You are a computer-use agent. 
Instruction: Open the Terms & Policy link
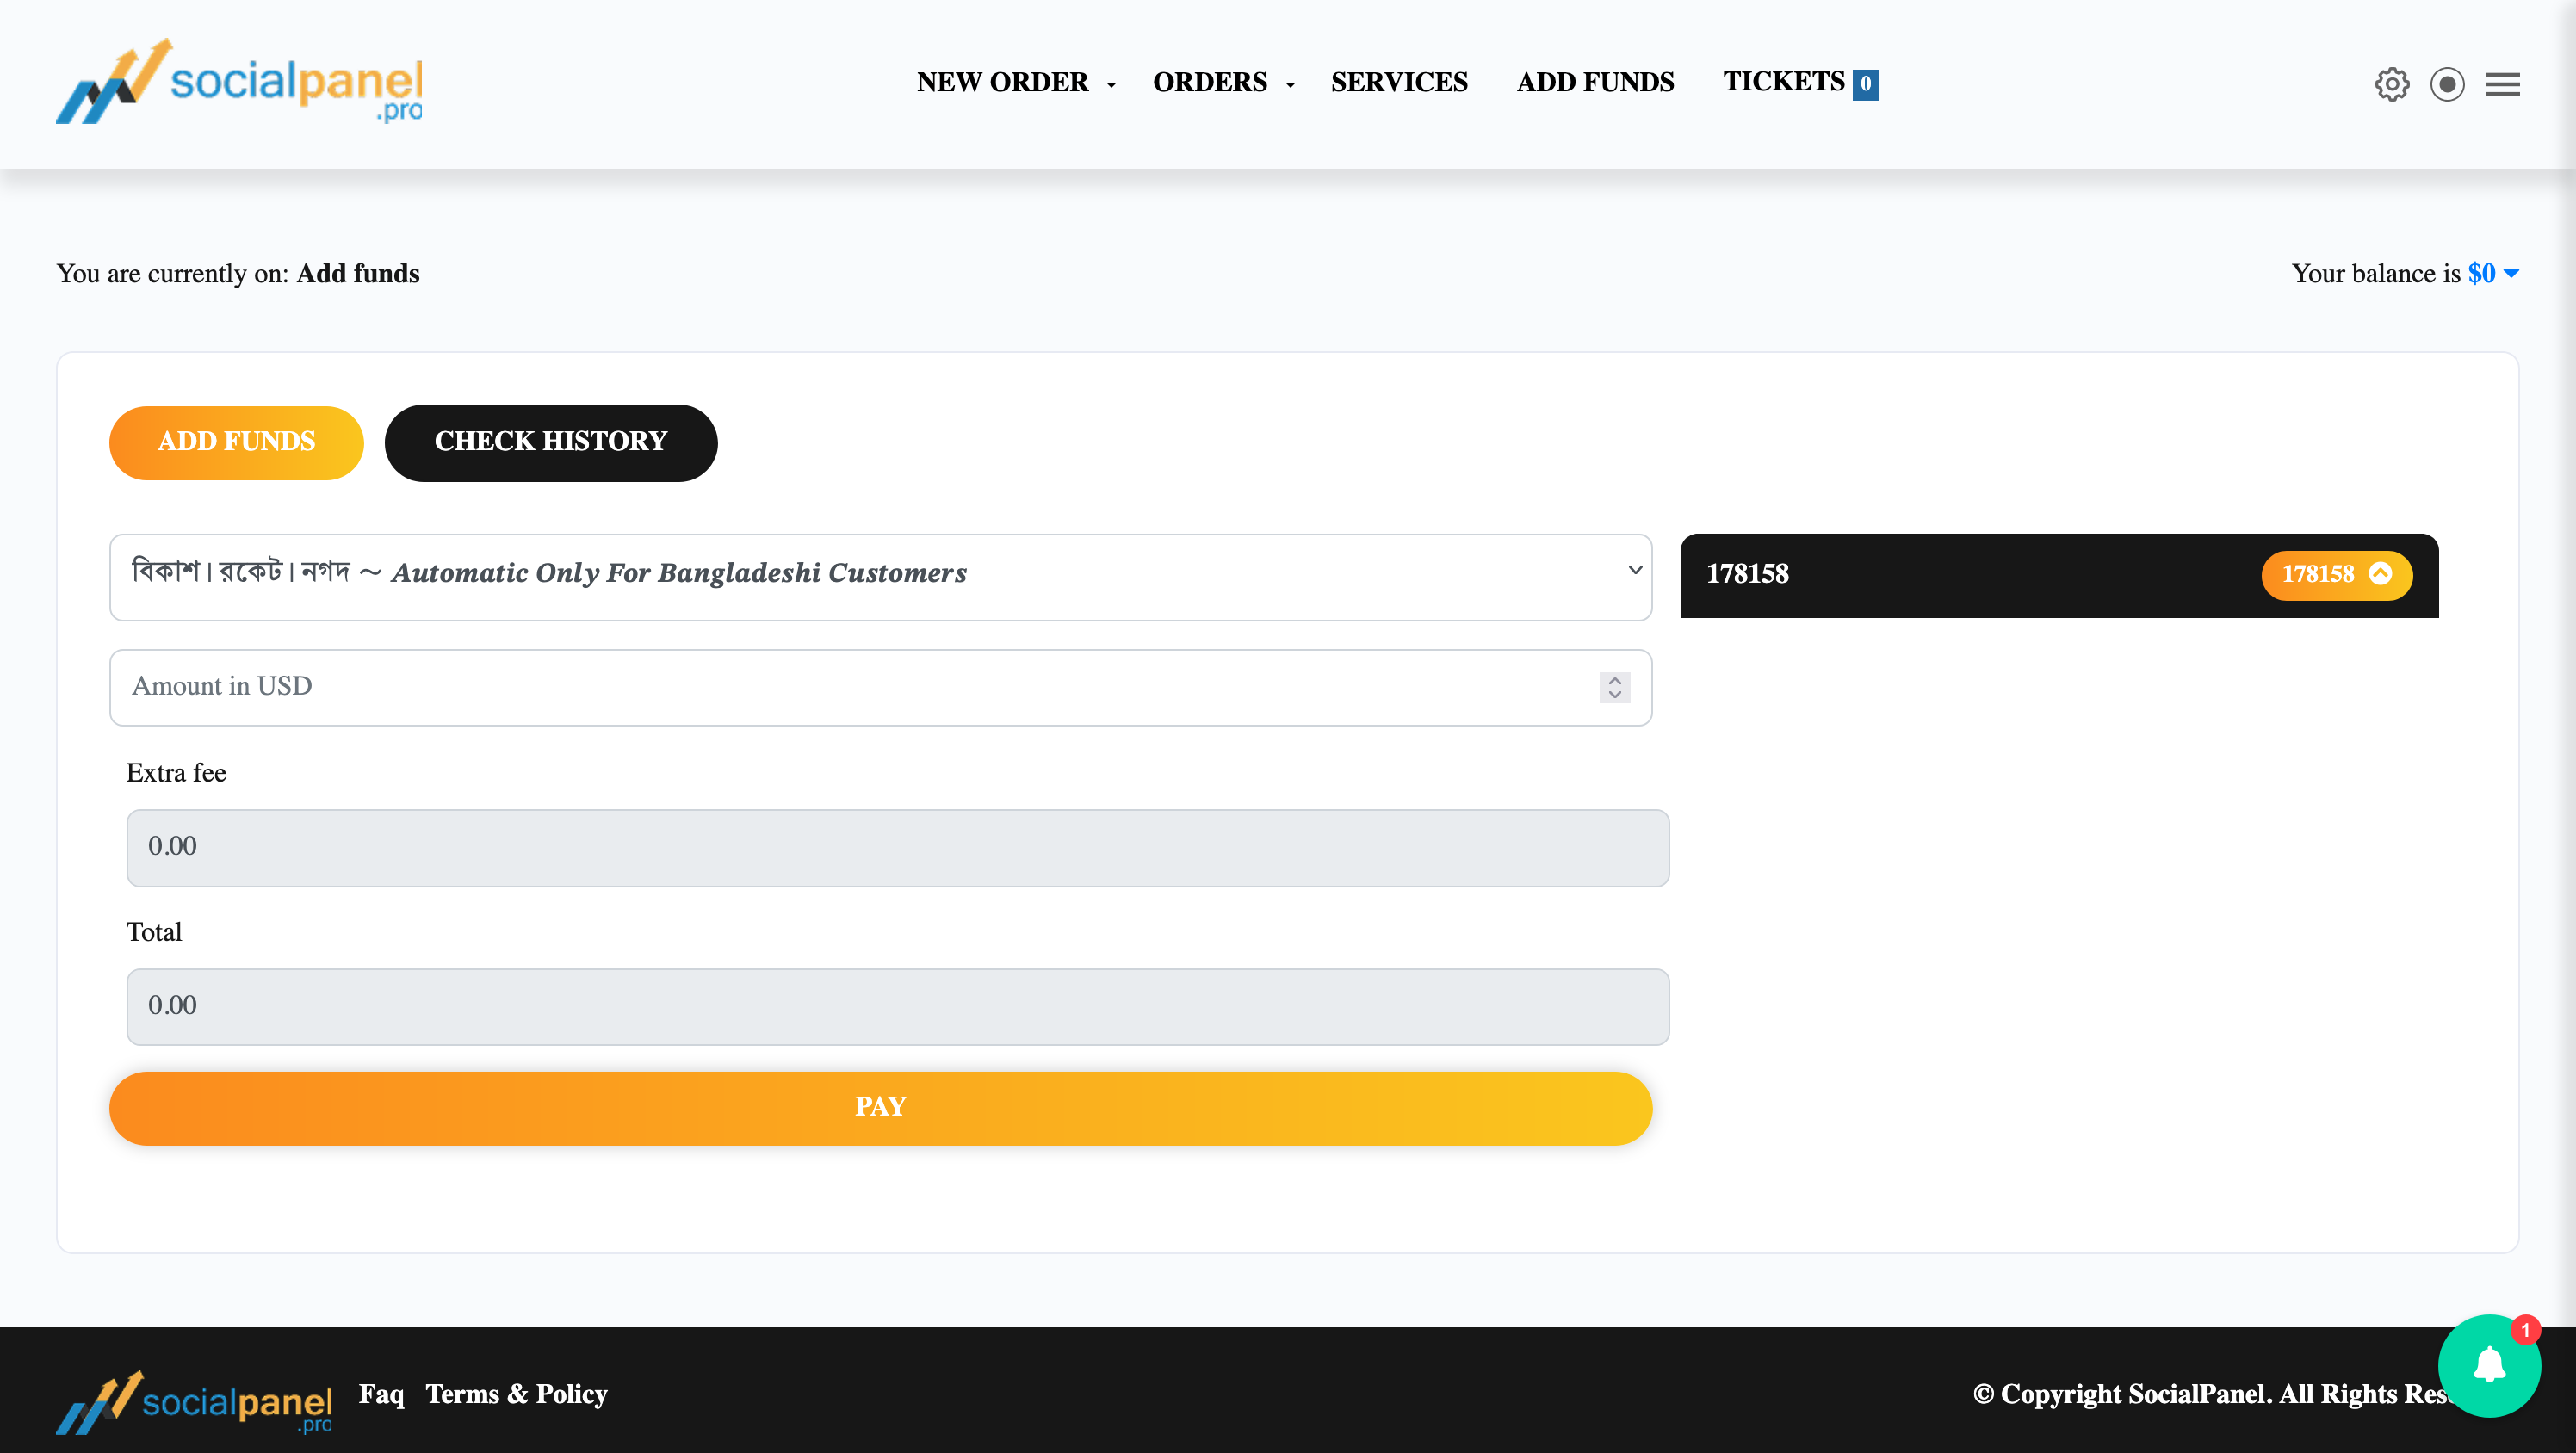click(516, 1394)
